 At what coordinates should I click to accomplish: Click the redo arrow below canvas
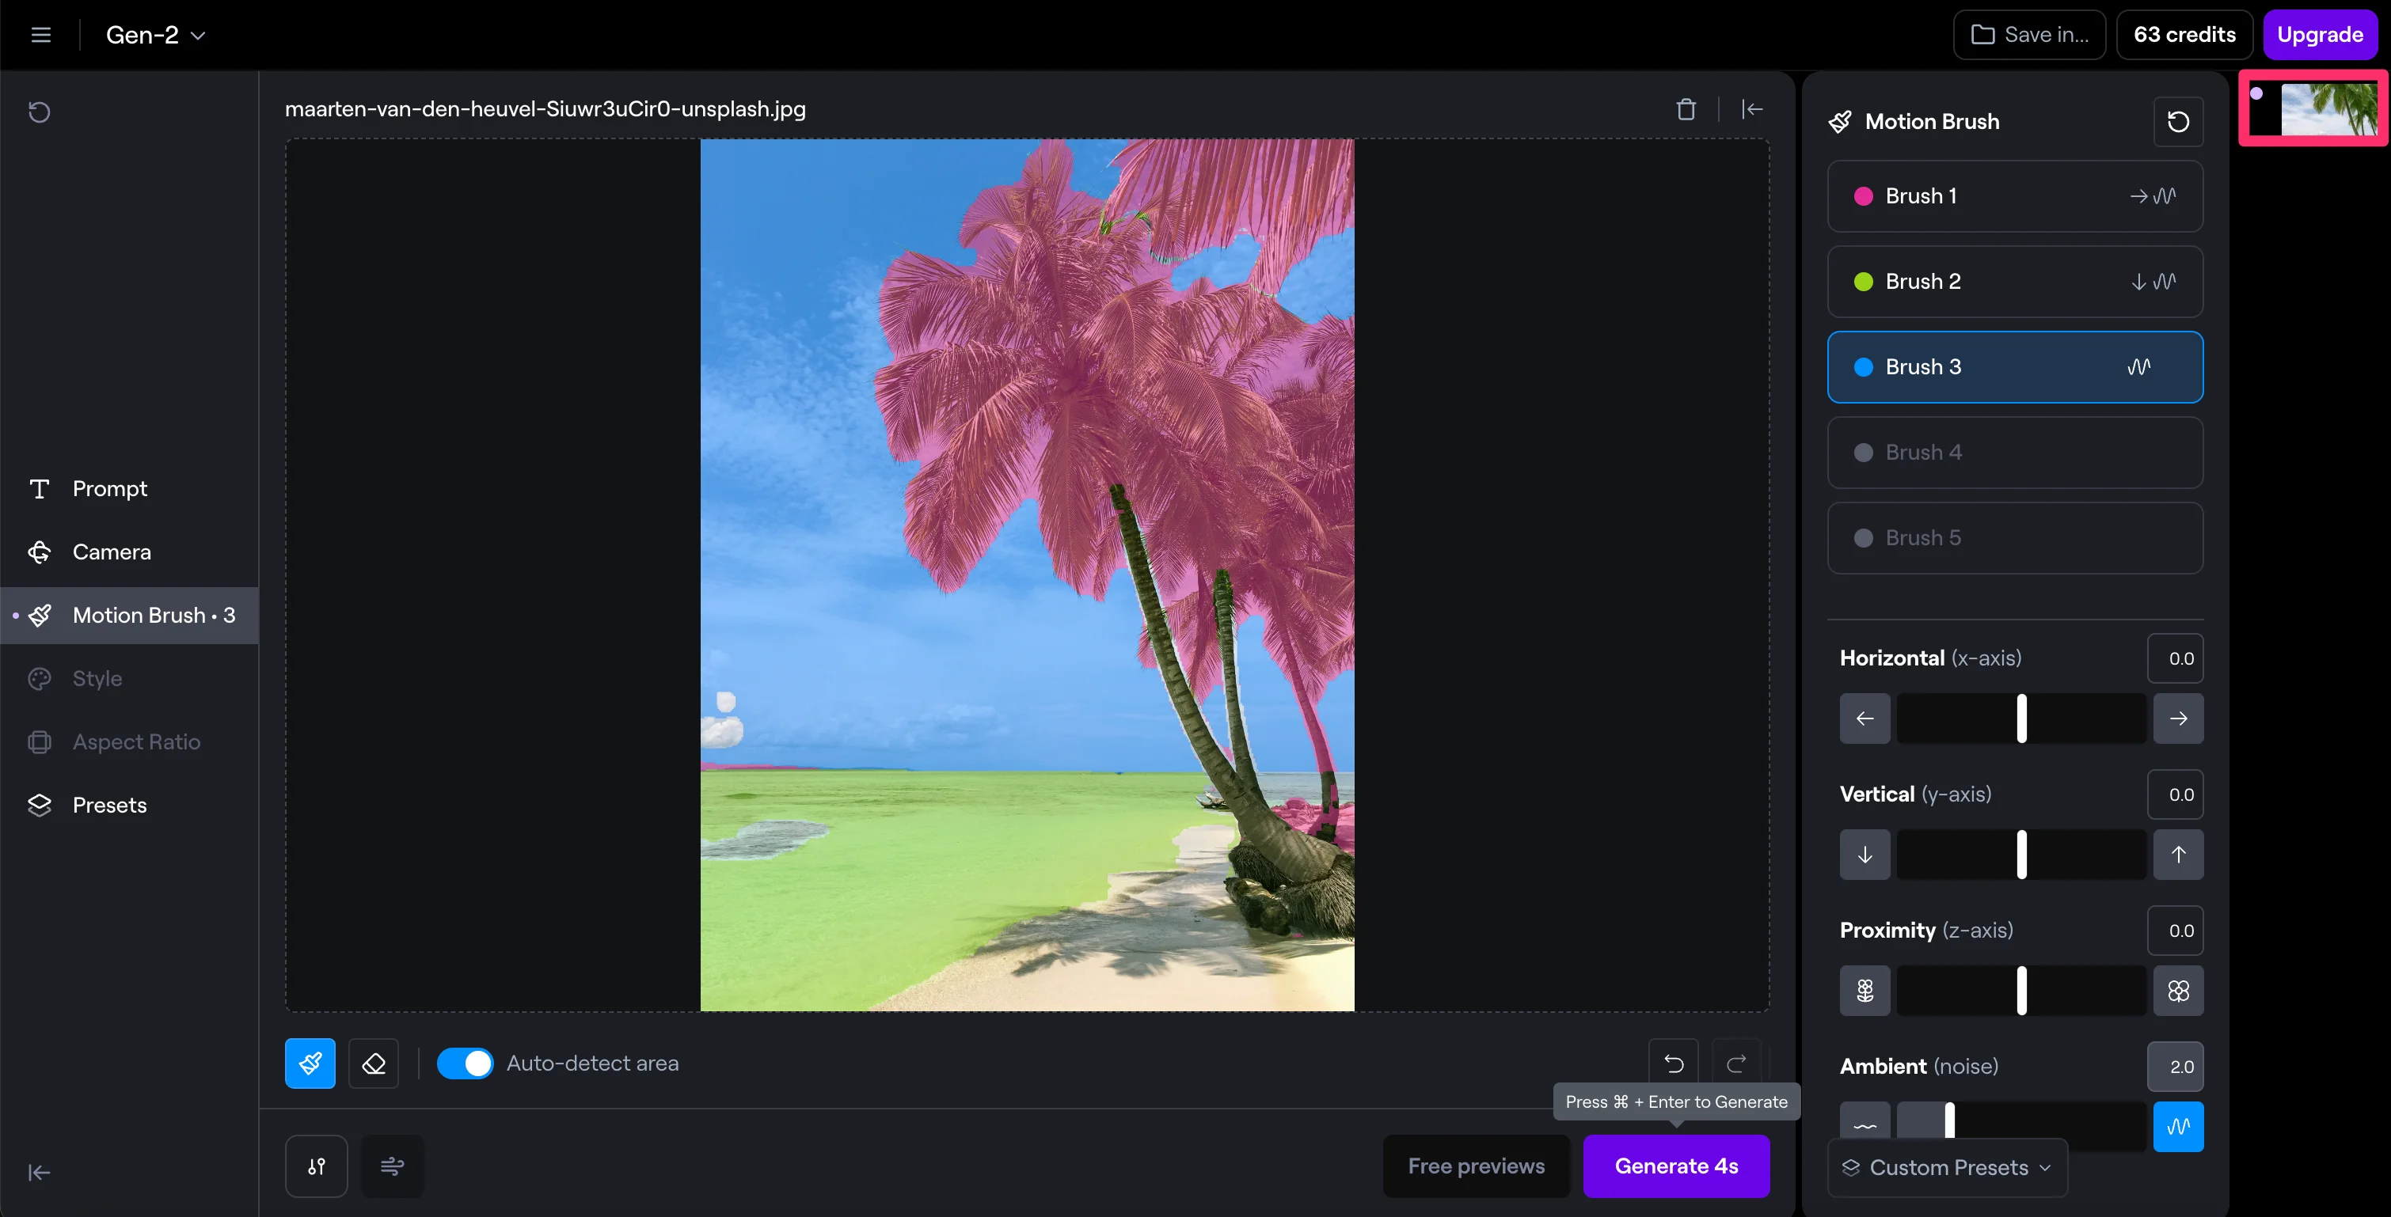(x=1735, y=1063)
